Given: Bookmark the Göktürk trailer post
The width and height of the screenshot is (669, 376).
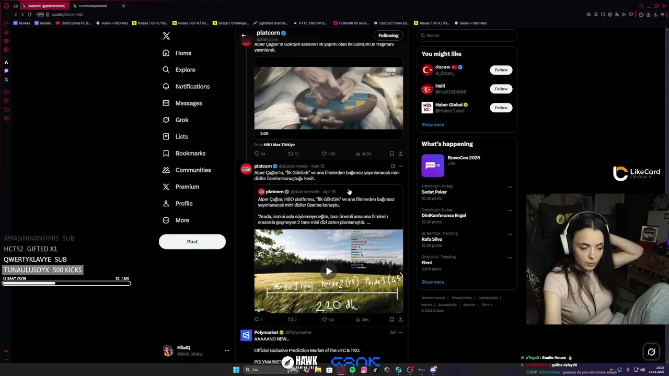Looking at the screenshot, I should point(391,154).
